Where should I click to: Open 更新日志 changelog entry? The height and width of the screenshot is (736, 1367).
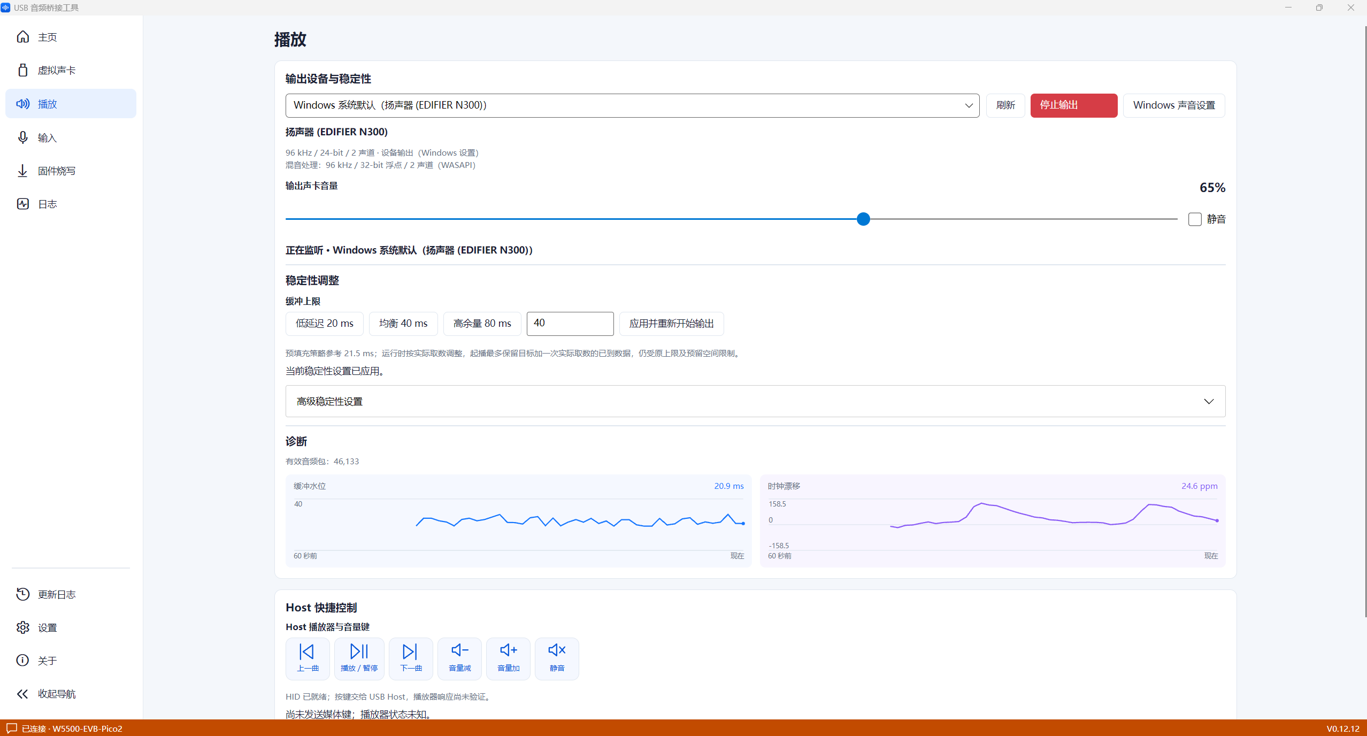coord(71,594)
